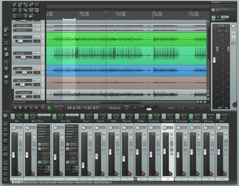Image resolution: width=239 pixels, height=186 pixels.
Task: Click the Snare B track volume slider
Action: 24,57
